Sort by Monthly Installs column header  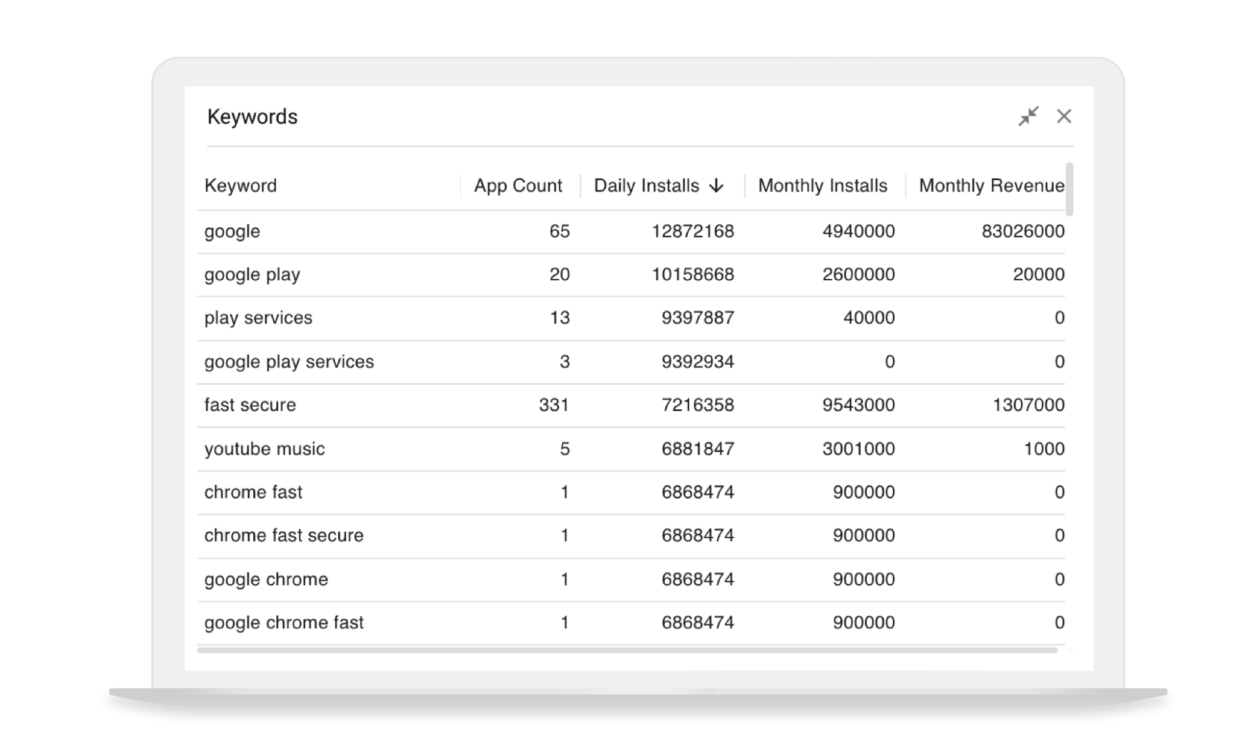click(x=822, y=186)
